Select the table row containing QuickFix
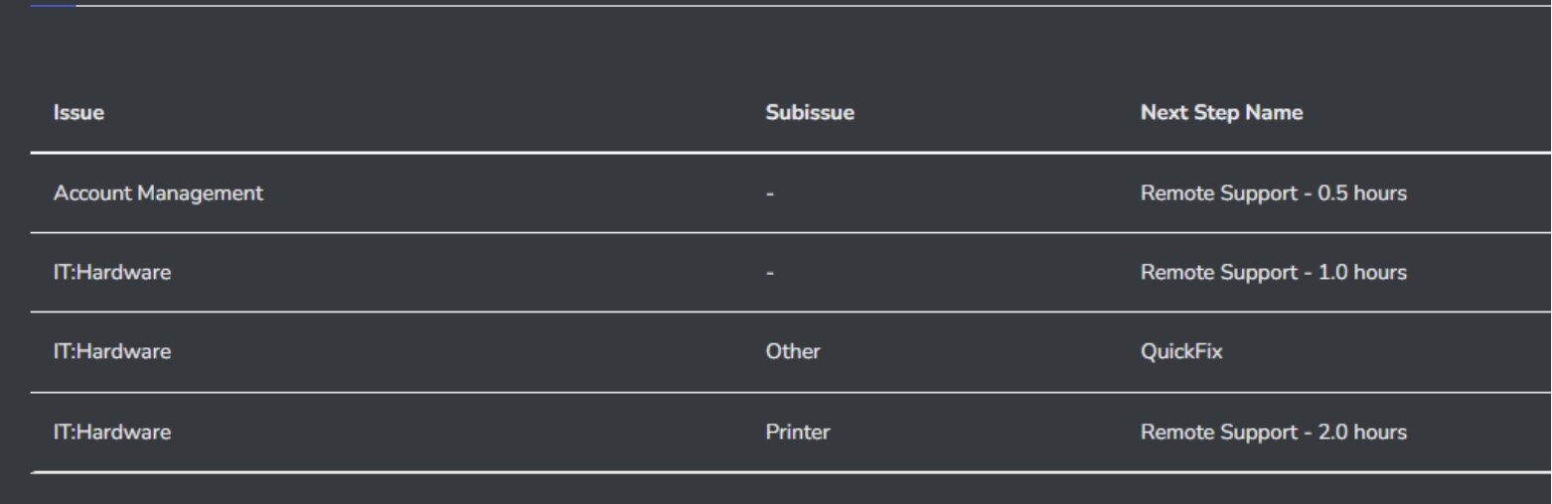Image resolution: width=1552 pixels, height=504 pixels. 497,352
